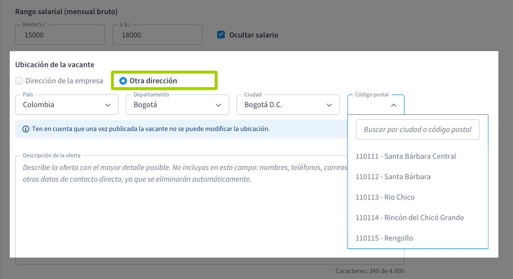
Task: Select the Dirección de la empresa radio button
Action: point(19,81)
